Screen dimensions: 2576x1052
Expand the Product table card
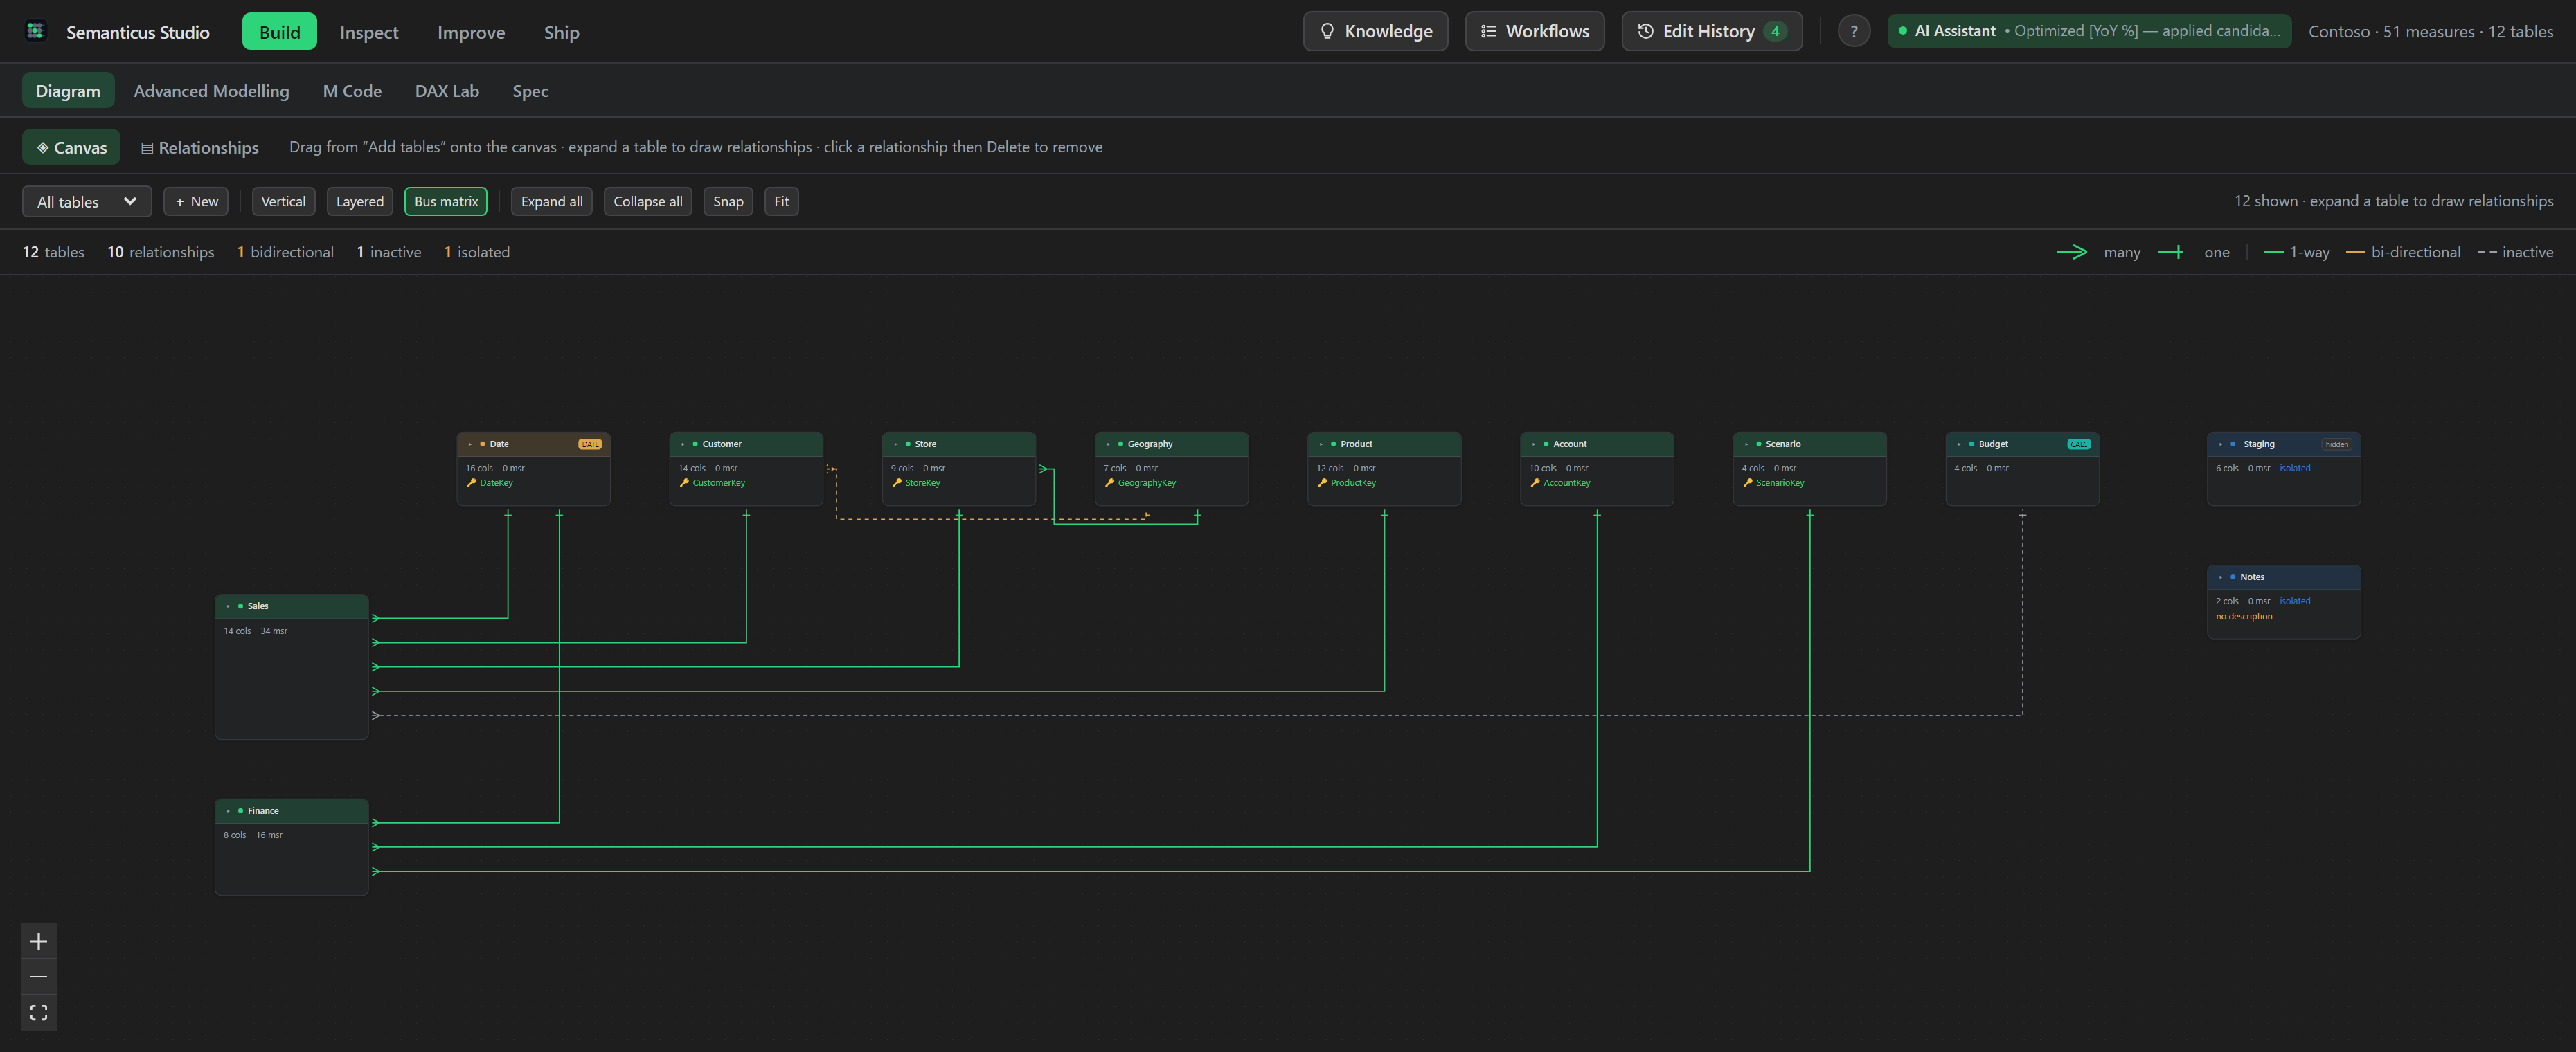pos(1321,444)
